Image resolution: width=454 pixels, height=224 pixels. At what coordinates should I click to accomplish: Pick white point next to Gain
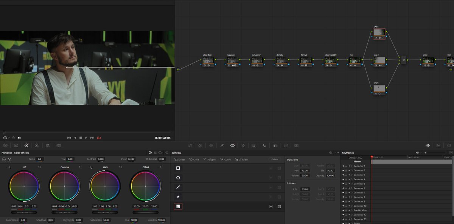[x=90, y=167]
